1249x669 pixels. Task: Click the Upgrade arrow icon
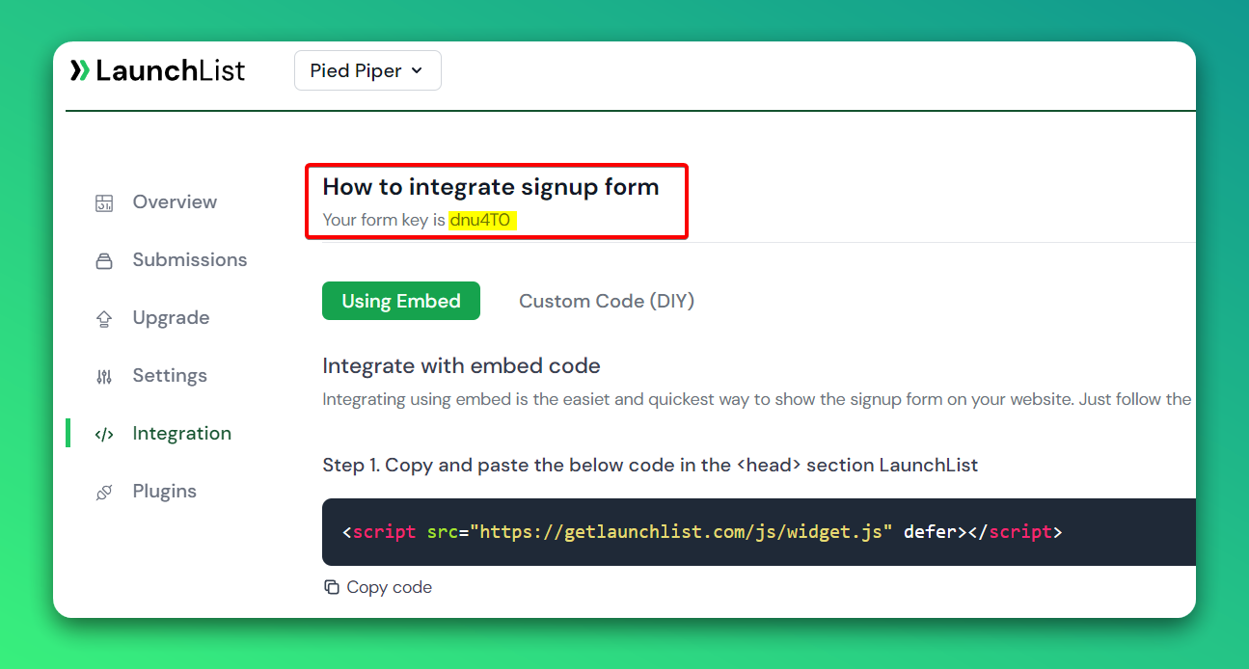pyautogui.click(x=104, y=318)
